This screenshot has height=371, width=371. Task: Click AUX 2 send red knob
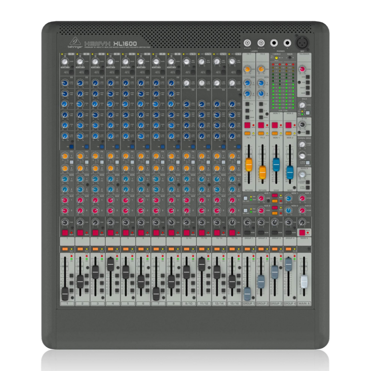[x=261, y=210]
